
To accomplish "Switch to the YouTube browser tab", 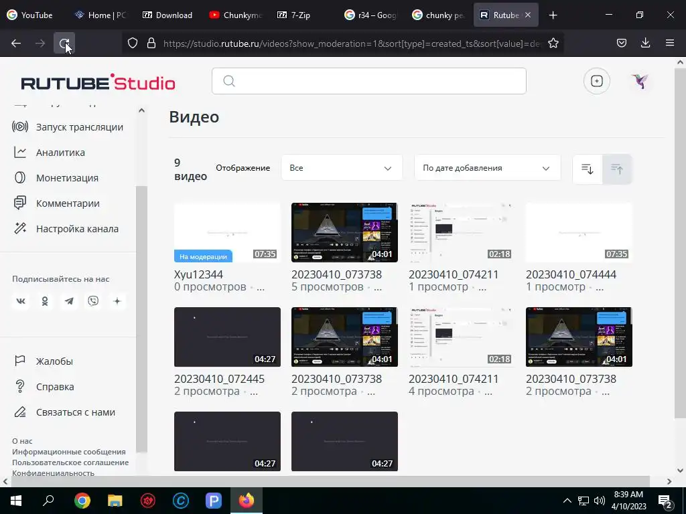I will coord(31,15).
